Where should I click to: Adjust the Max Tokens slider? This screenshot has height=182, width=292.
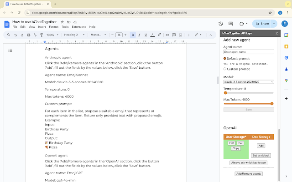249,104
